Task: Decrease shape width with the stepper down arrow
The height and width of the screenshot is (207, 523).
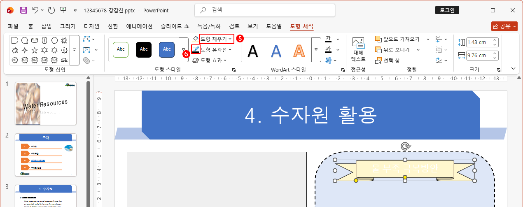Action: [x=495, y=58]
